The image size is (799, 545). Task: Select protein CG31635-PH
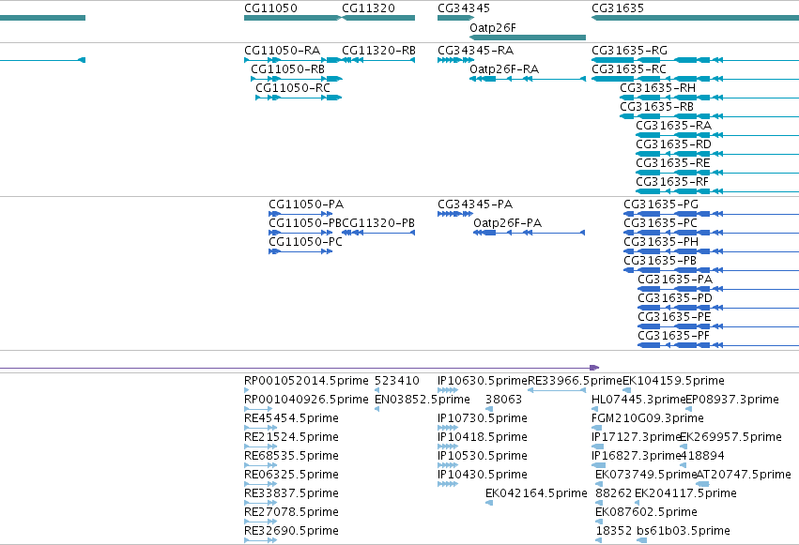click(712, 251)
